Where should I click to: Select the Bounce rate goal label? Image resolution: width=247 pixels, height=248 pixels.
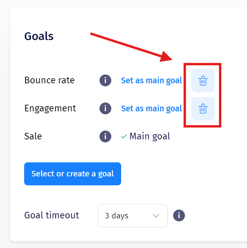[49, 80]
